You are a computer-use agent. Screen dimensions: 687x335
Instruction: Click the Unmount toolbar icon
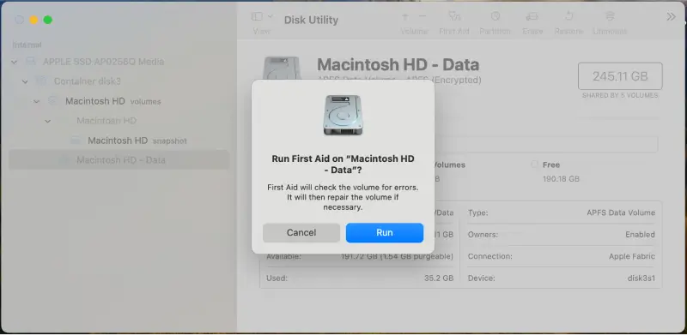click(610, 16)
